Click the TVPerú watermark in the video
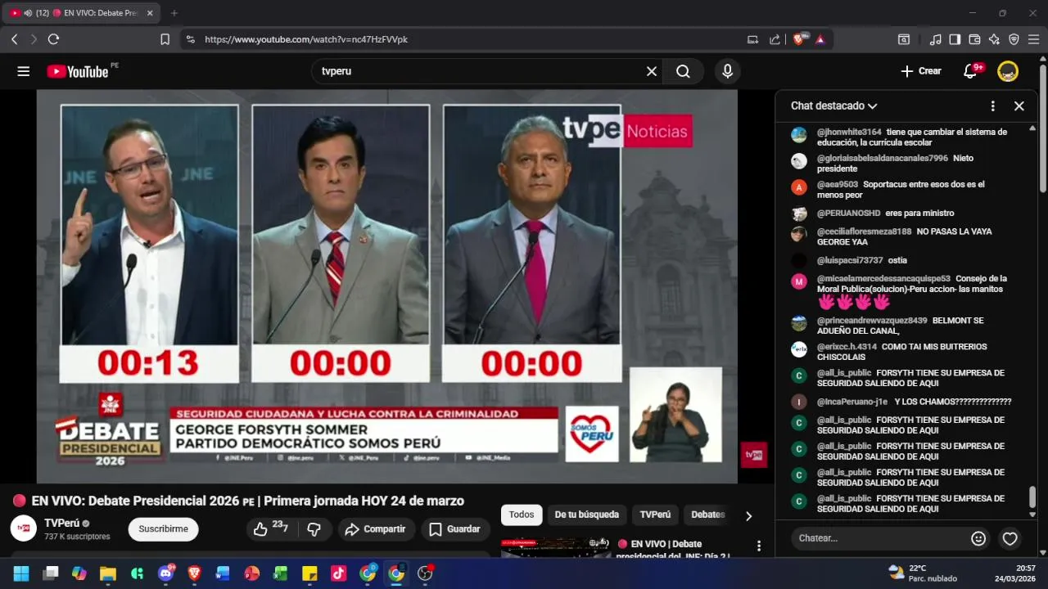The width and height of the screenshot is (1048, 589). pos(753,455)
